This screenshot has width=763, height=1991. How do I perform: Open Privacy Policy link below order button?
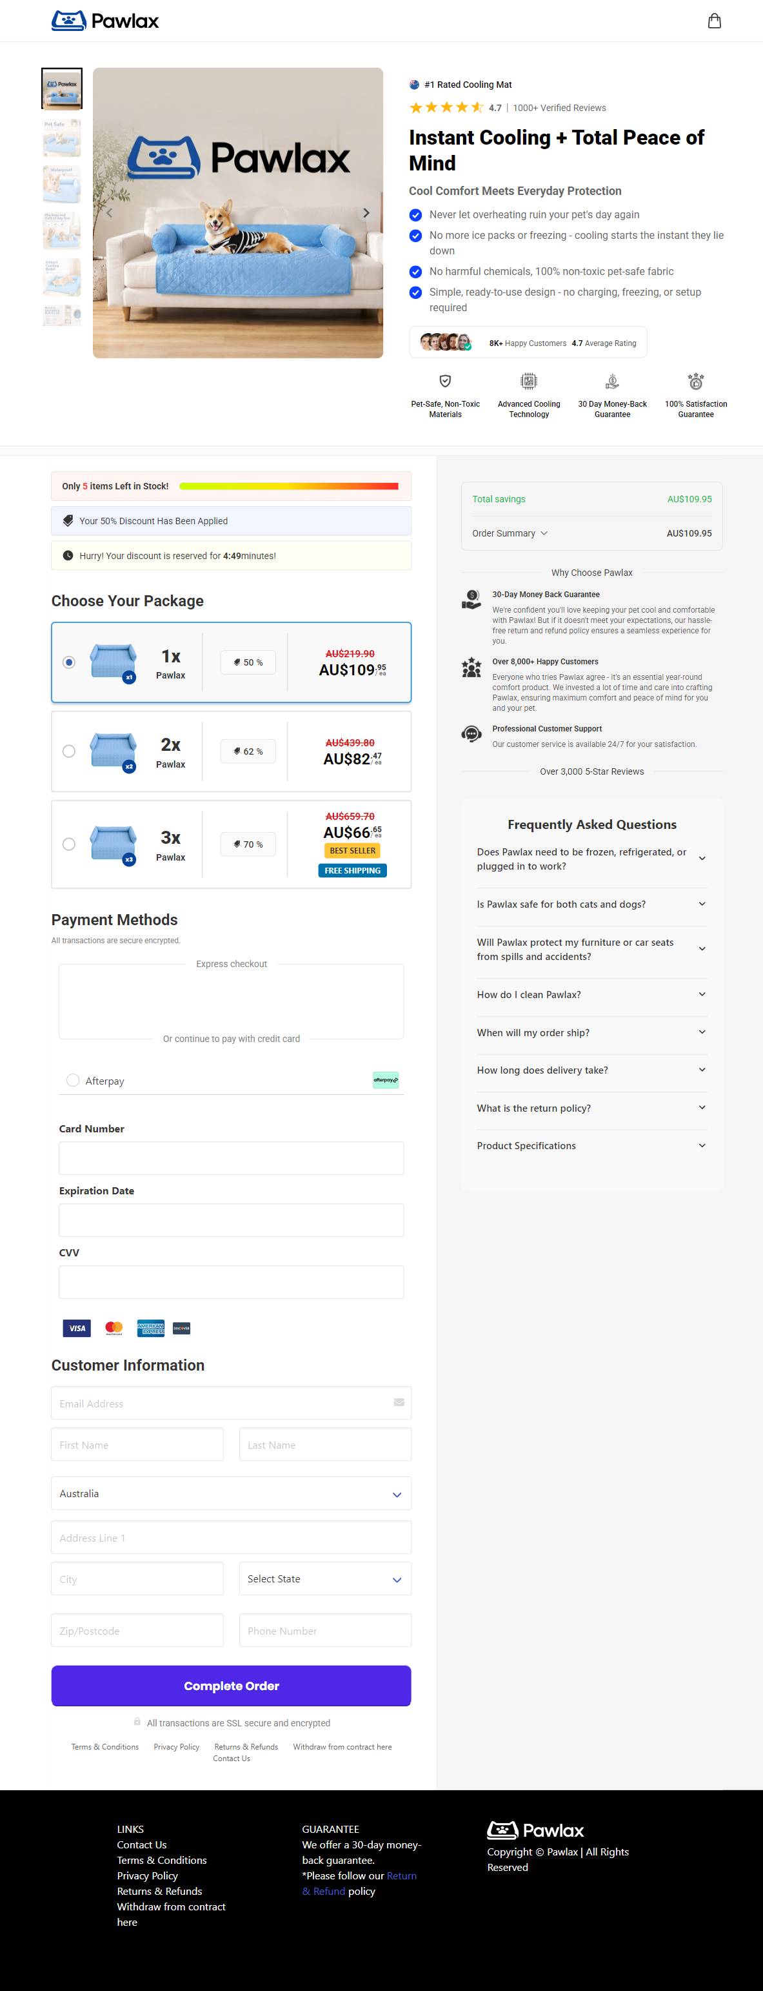click(176, 1747)
